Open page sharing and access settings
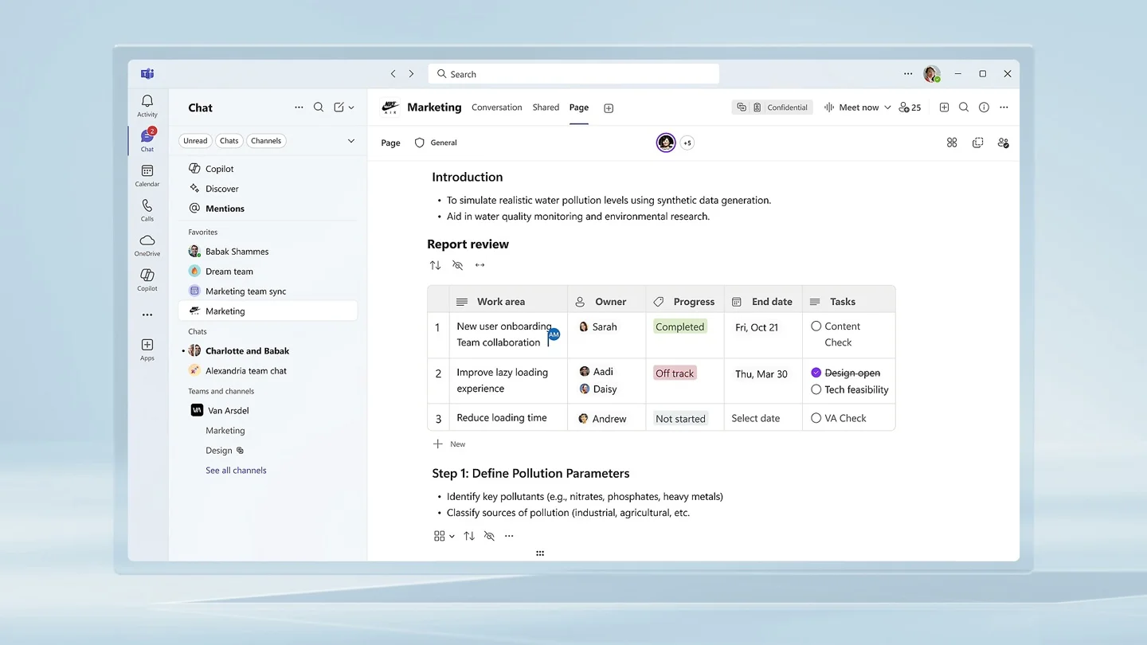The height and width of the screenshot is (645, 1147). (1004, 143)
